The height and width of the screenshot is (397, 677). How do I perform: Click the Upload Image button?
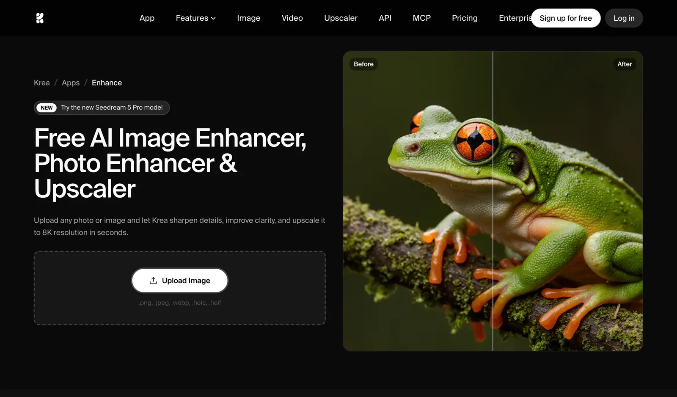click(180, 281)
